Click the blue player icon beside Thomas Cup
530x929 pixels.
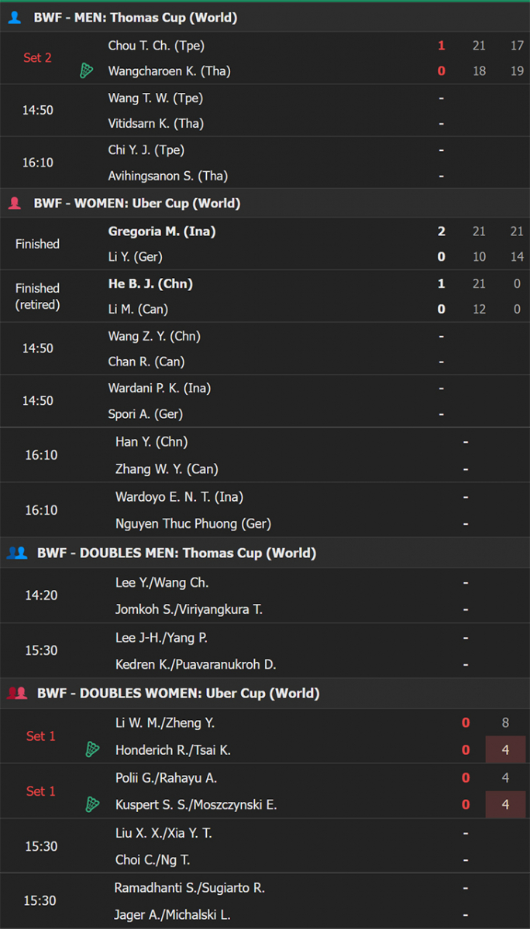point(14,17)
